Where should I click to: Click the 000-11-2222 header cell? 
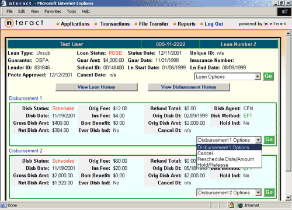tap(171, 44)
